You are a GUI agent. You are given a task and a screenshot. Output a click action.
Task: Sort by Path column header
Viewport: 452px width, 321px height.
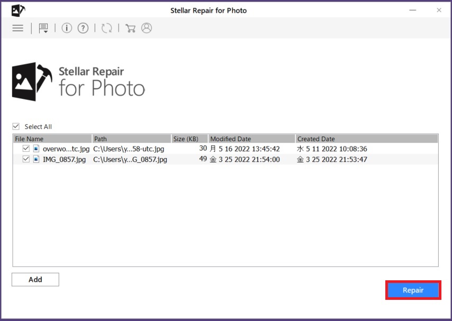pyautogui.click(x=131, y=139)
